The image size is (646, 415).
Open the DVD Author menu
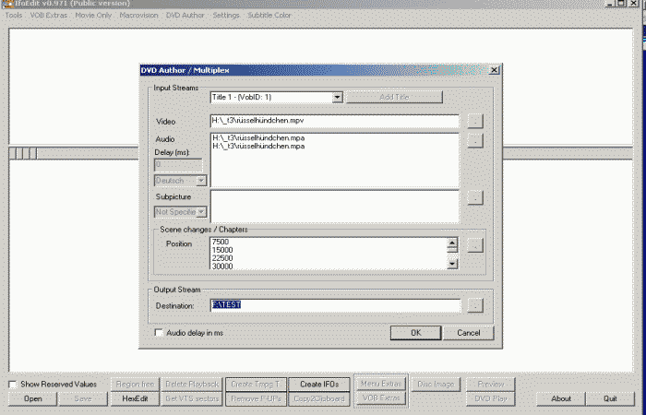pyautogui.click(x=185, y=16)
